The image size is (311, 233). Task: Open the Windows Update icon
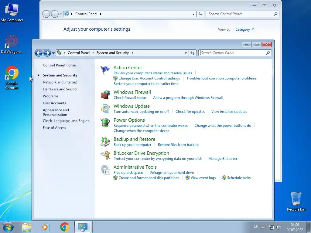105,109
